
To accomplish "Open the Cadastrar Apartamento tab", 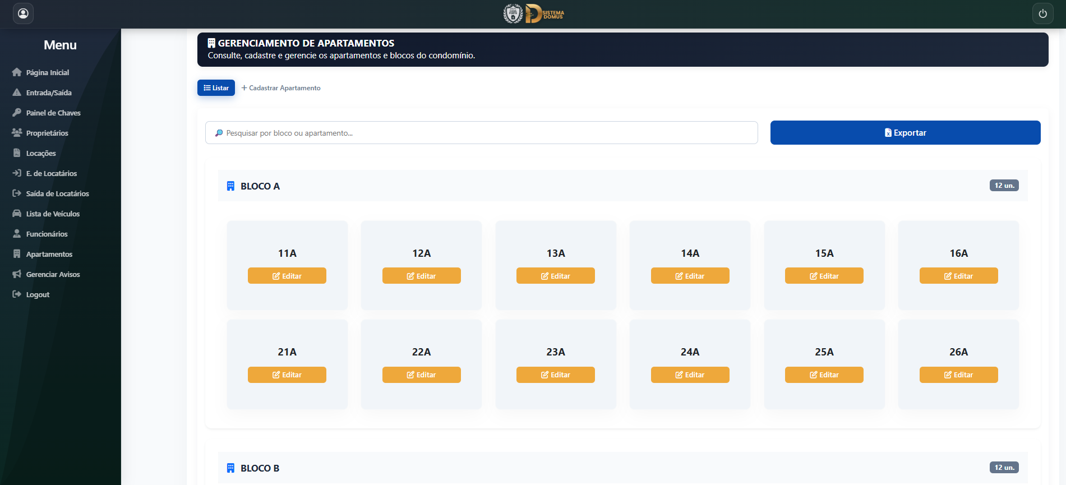I will [281, 88].
